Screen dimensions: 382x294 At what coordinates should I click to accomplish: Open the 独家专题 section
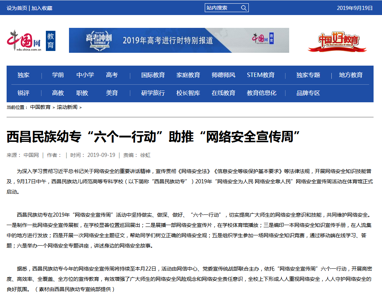click(x=308, y=75)
